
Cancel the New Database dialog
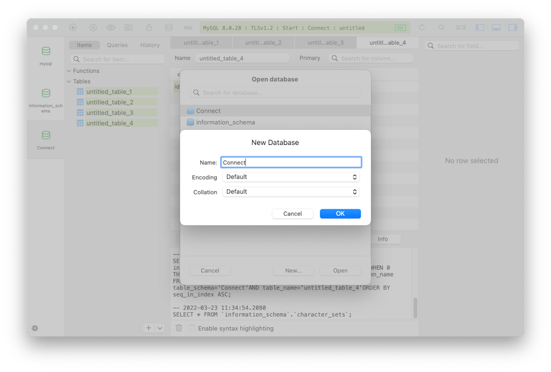point(292,214)
